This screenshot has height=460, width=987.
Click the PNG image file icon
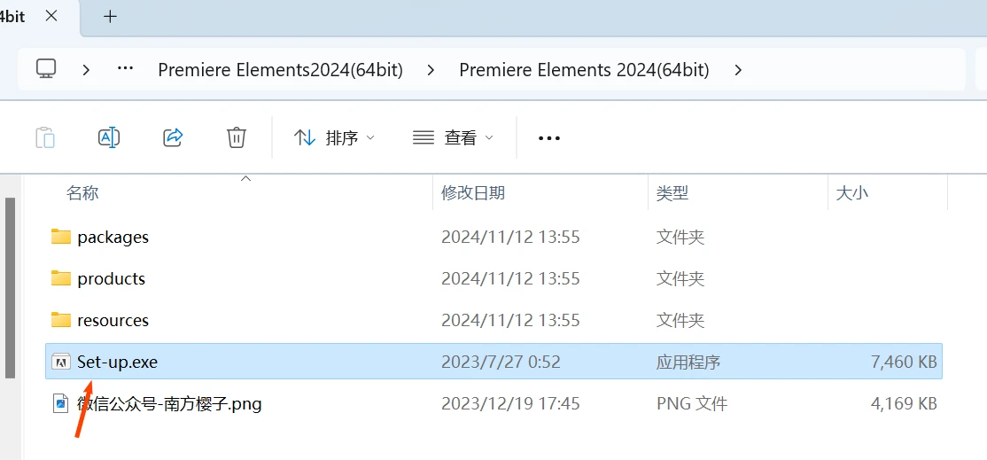pyautogui.click(x=61, y=404)
